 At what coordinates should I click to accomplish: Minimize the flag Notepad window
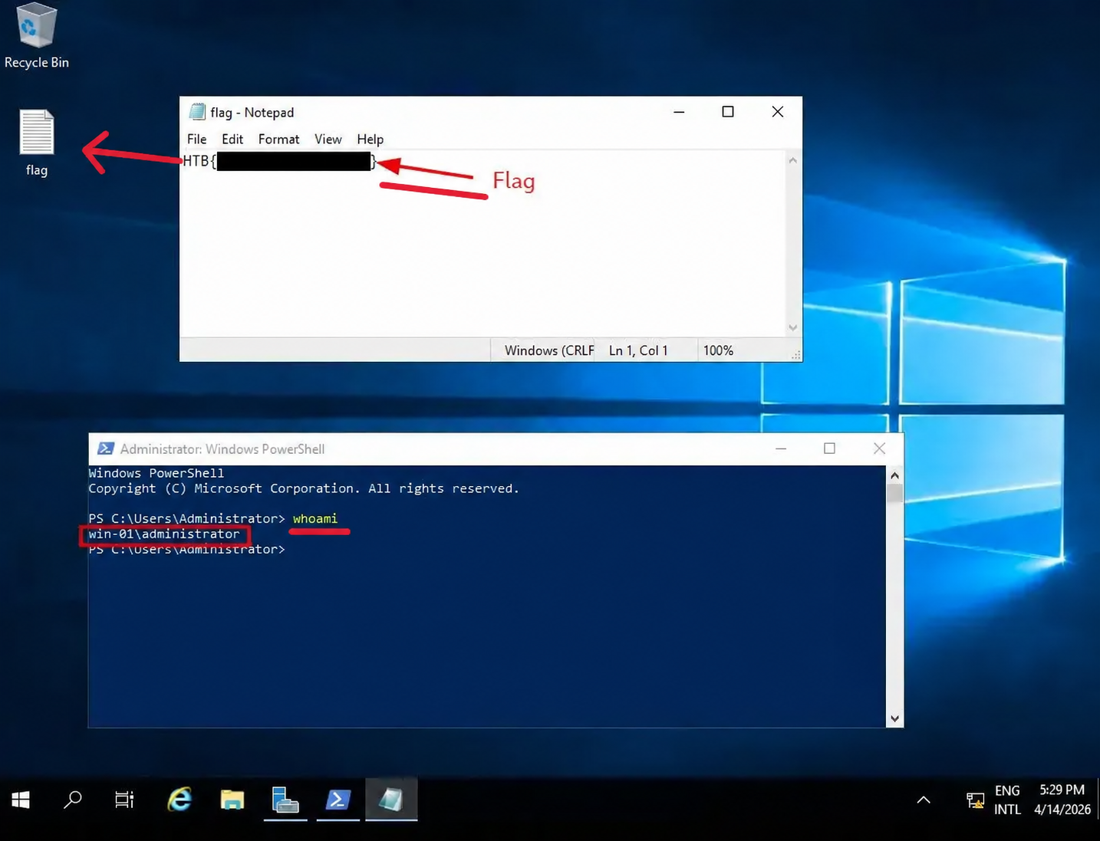[679, 112]
